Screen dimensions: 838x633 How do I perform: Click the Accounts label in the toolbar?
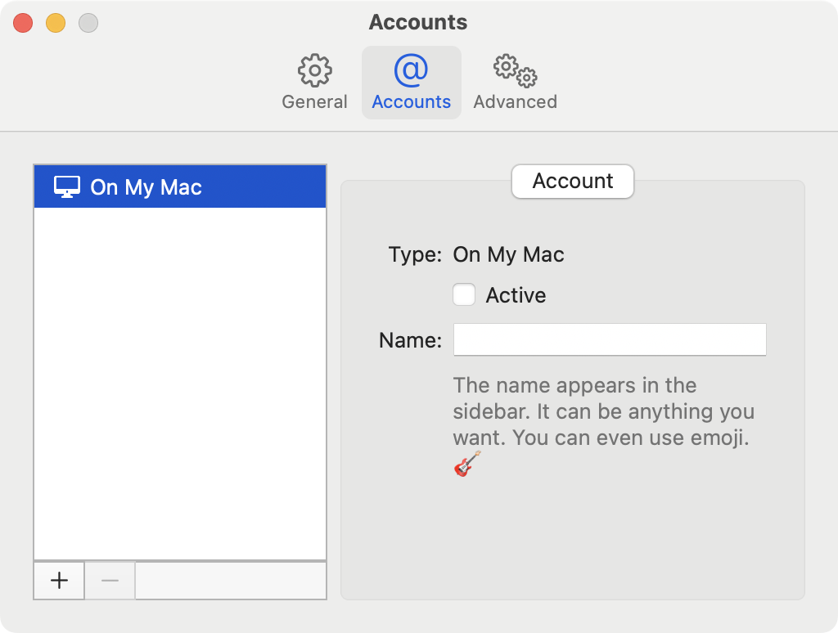click(x=411, y=101)
